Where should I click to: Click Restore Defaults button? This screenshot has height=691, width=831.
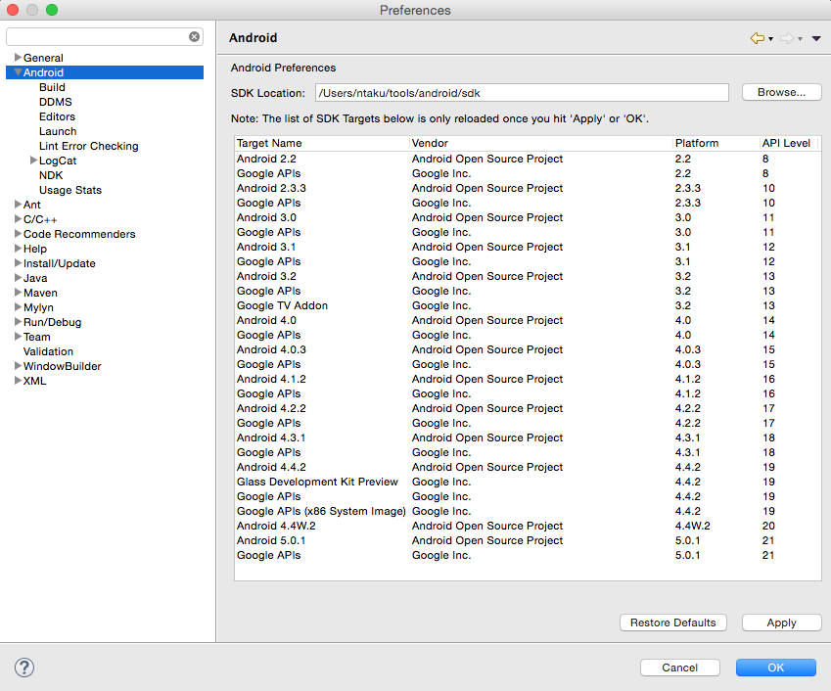pos(672,622)
